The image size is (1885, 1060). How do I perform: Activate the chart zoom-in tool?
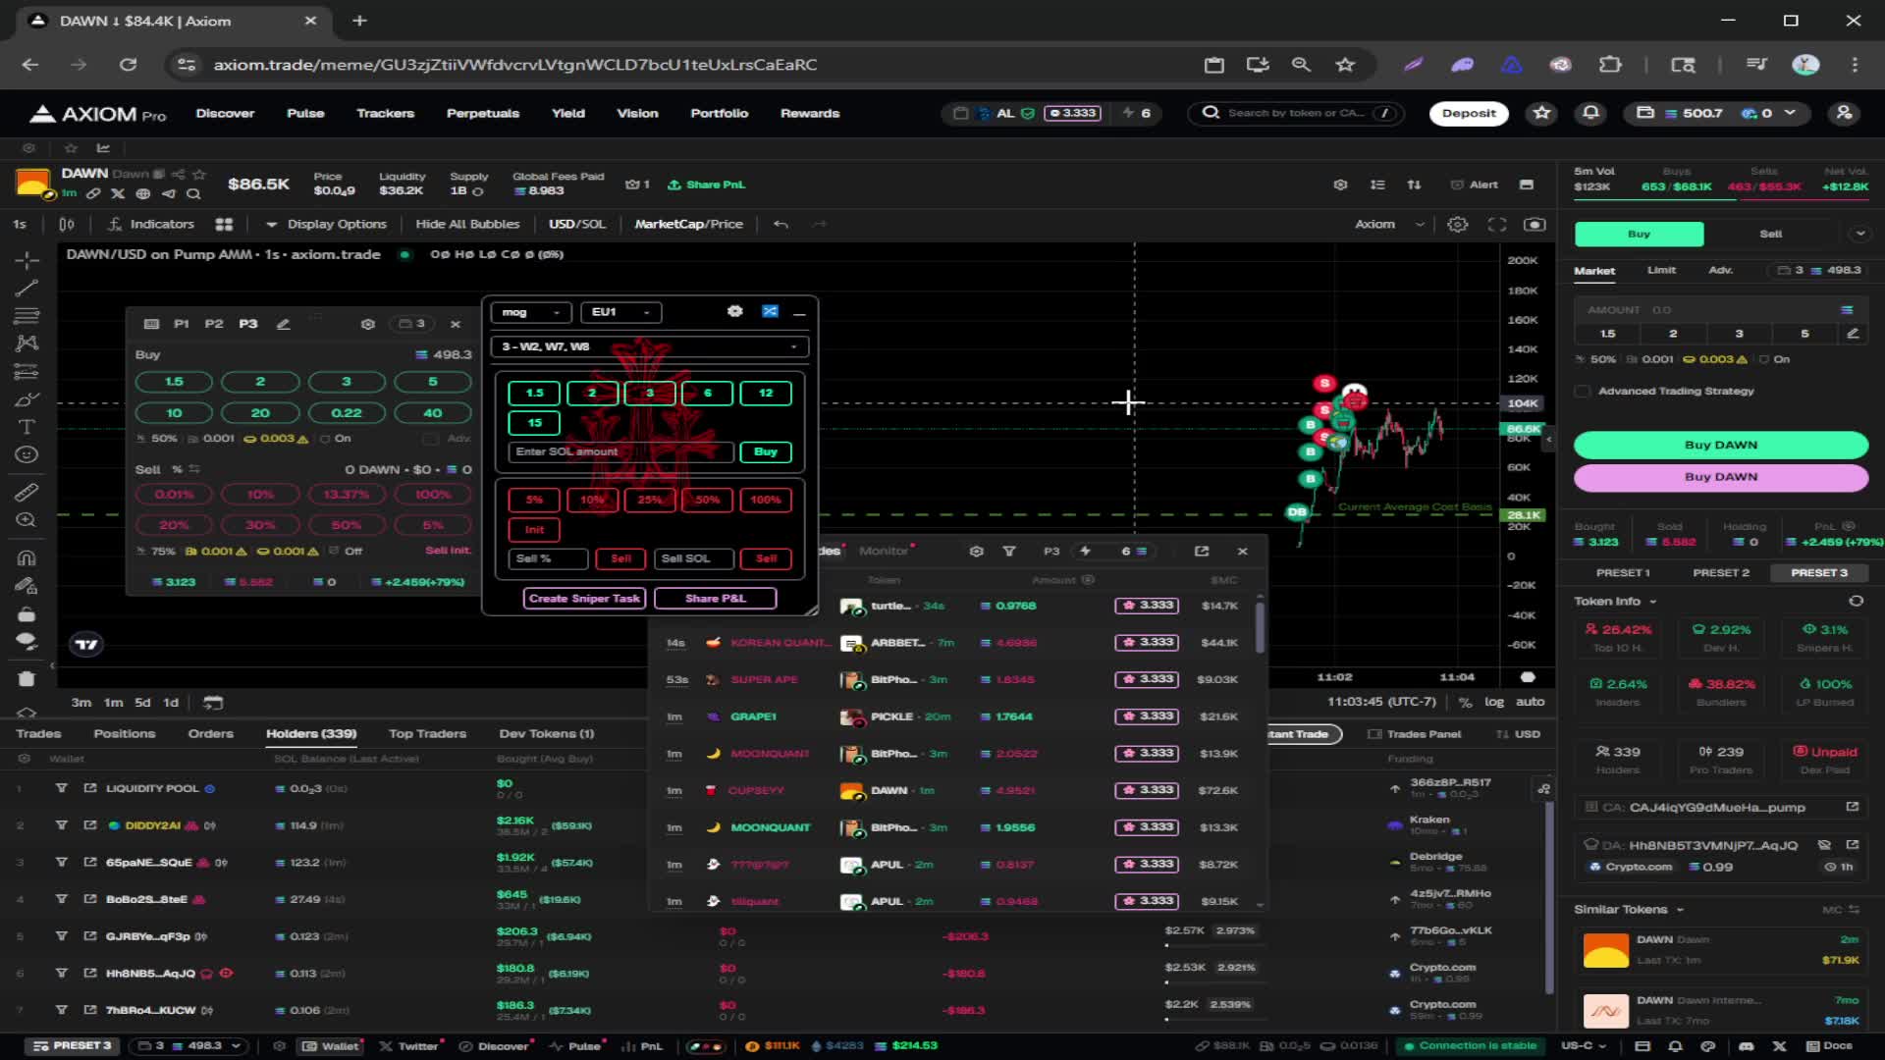[27, 520]
